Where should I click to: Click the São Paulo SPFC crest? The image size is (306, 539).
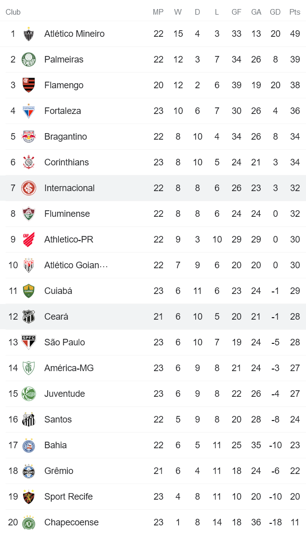pos(29,343)
